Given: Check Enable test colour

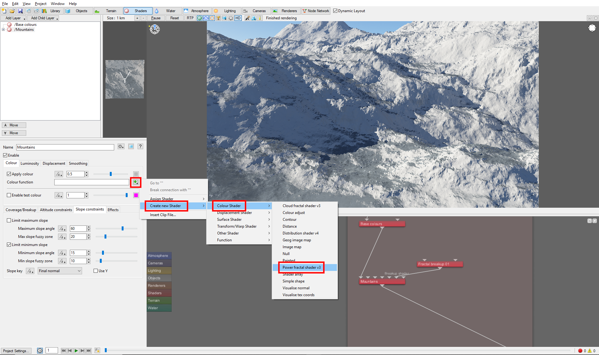Looking at the screenshot, I should tap(9, 195).
